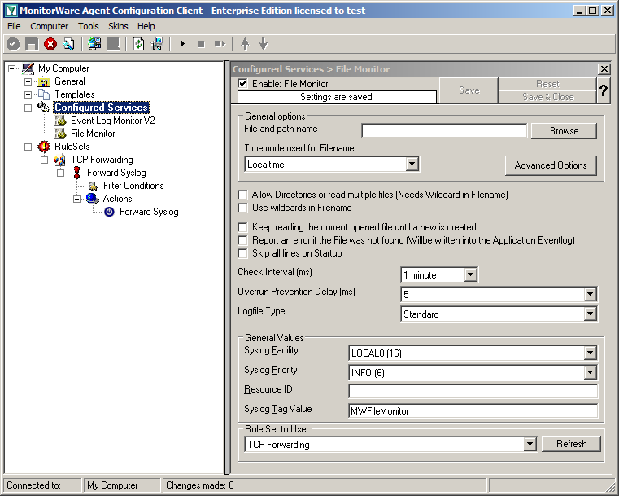This screenshot has width=619, height=496.
Task: Click the help question mark icon
Action: coord(603,90)
